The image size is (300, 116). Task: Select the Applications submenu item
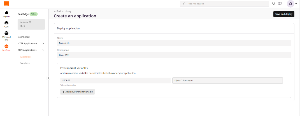26,57
